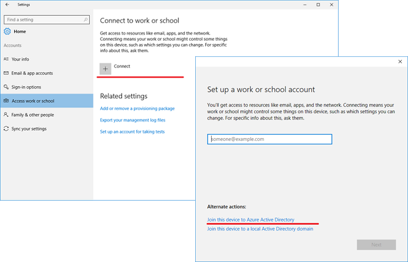Click the Family & other people person icon
Image resolution: width=408 pixels, height=262 pixels.
point(6,114)
